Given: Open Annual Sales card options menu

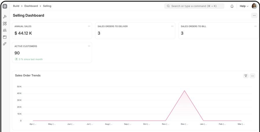Looking at the screenshot, I should pos(89,26).
